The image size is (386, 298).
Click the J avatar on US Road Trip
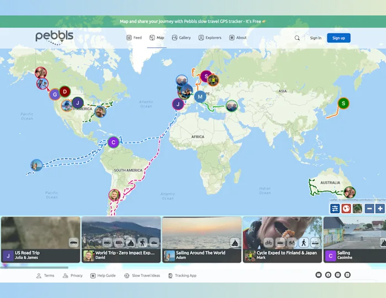click(8, 256)
